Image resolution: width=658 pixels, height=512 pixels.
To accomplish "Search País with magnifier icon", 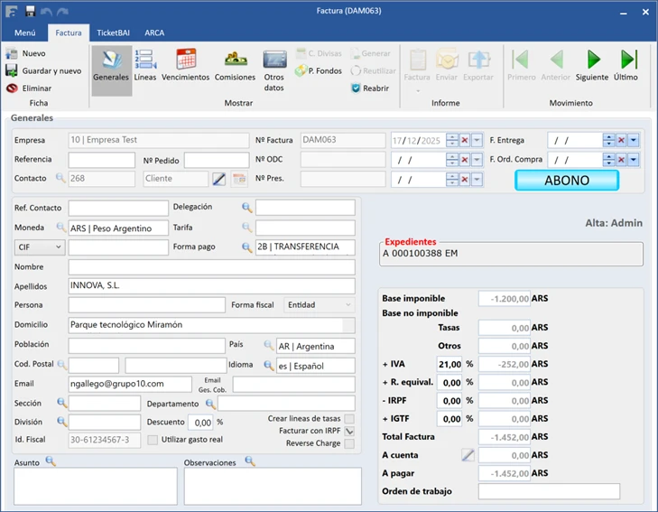I will coord(268,345).
